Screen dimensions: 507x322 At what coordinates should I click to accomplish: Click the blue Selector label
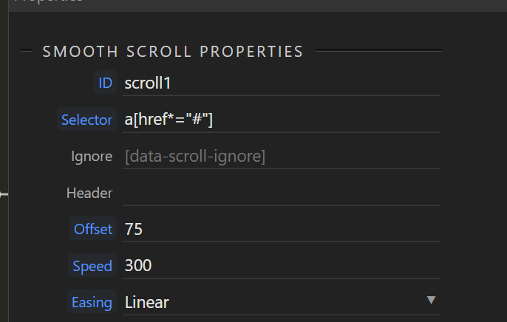pyautogui.click(x=86, y=120)
